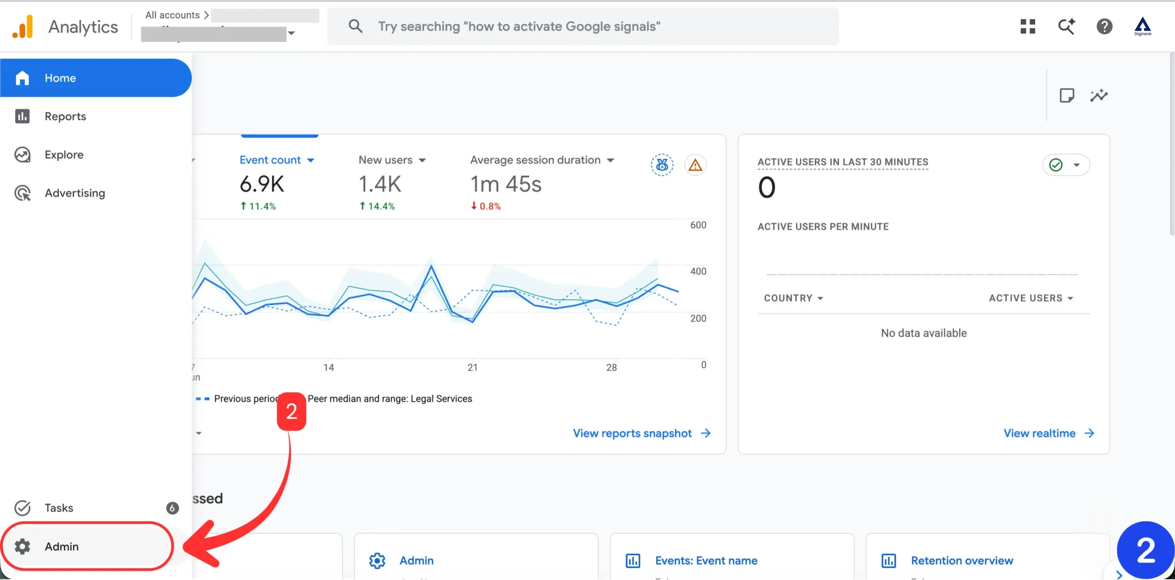
Task: Open the insights search sparkle icon
Action: click(x=1066, y=27)
